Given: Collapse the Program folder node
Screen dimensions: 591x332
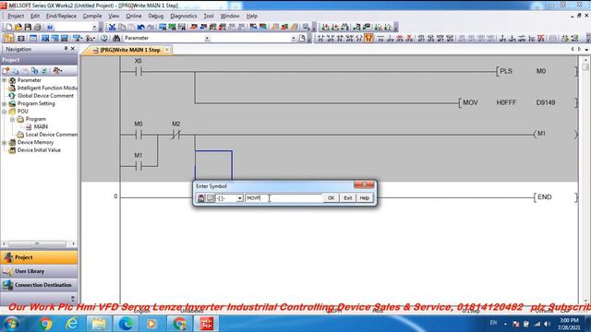Looking at the screenshot, I should click(12, 119).
